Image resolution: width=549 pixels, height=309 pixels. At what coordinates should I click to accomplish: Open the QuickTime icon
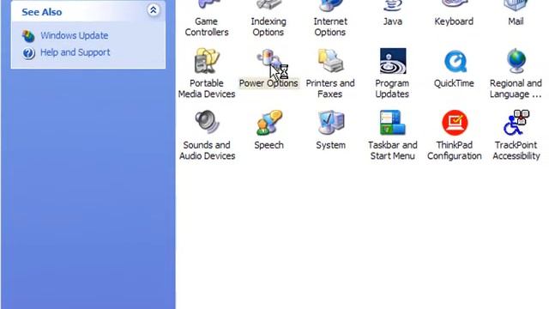455,62
